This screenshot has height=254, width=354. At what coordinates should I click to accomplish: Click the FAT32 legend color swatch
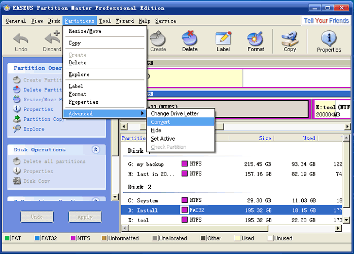click(37, 238)
